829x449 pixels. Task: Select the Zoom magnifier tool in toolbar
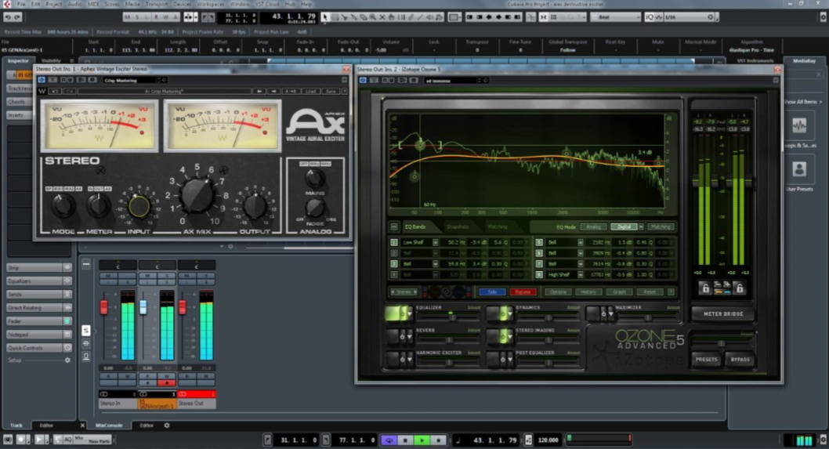pos(373,17)
